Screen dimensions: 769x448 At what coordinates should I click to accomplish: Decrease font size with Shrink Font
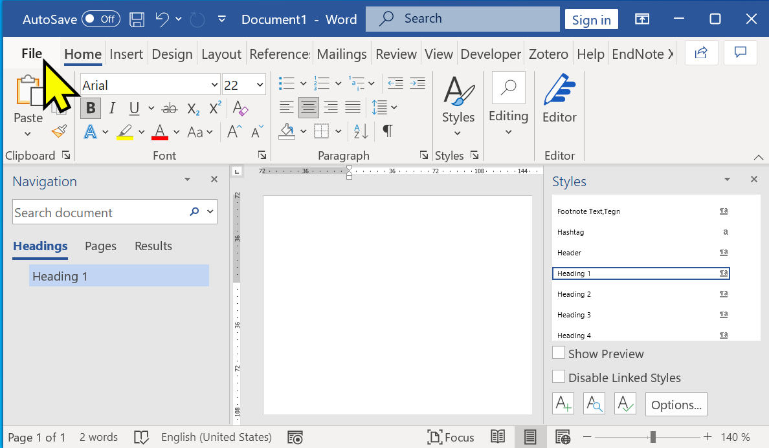[x=257, y=131]
